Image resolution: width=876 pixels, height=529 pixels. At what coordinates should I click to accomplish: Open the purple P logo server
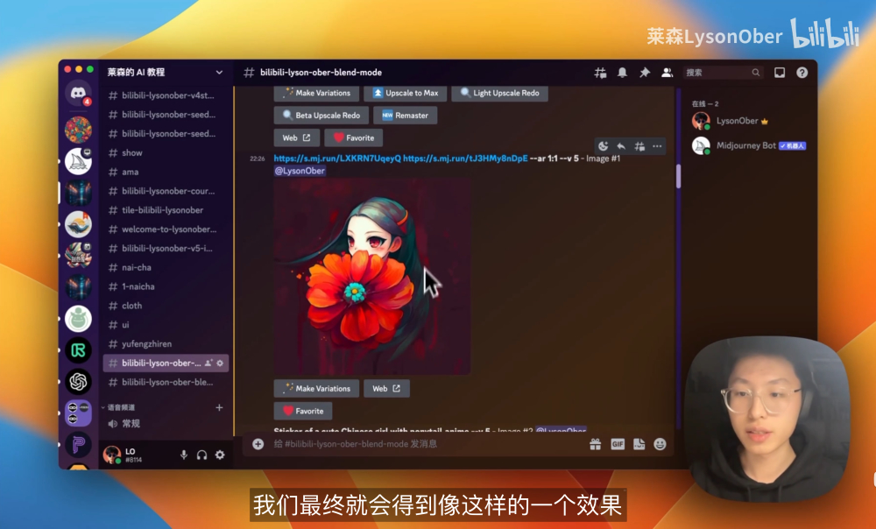click(78, 445)
